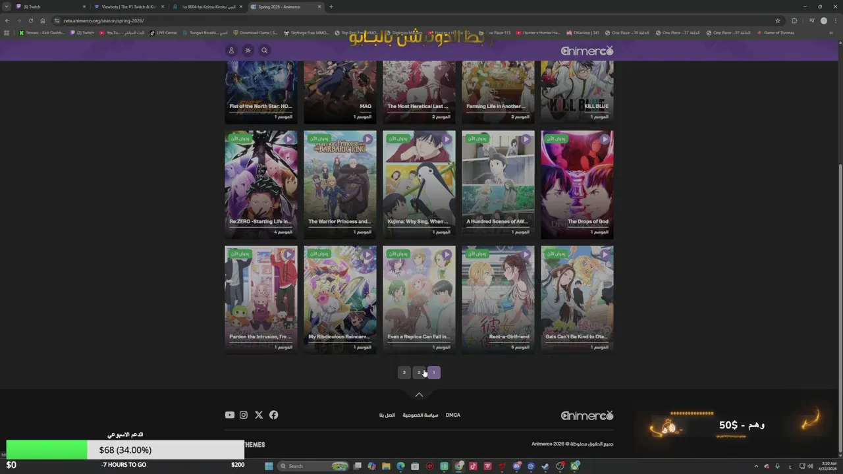This screenshot has width=843, height=474.
Task: Bookmark this page with the star icon
Action: tap(778, 20)
